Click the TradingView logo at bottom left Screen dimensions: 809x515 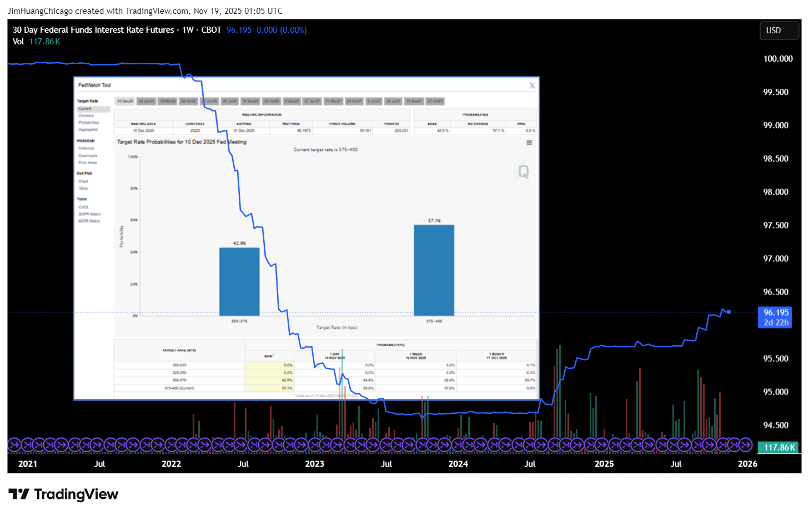click(x=63, y=494)
